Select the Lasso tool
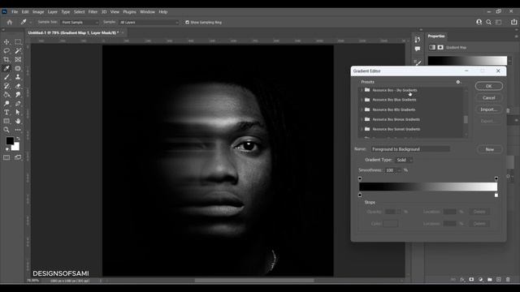520x292 pixels. 6,50
